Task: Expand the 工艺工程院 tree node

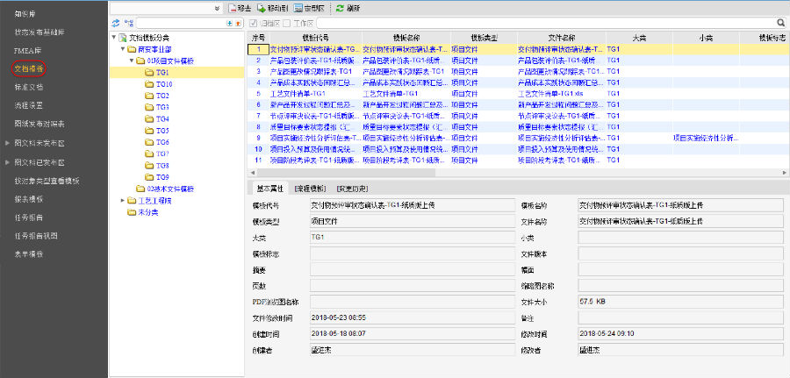Action: click(121, 200)
